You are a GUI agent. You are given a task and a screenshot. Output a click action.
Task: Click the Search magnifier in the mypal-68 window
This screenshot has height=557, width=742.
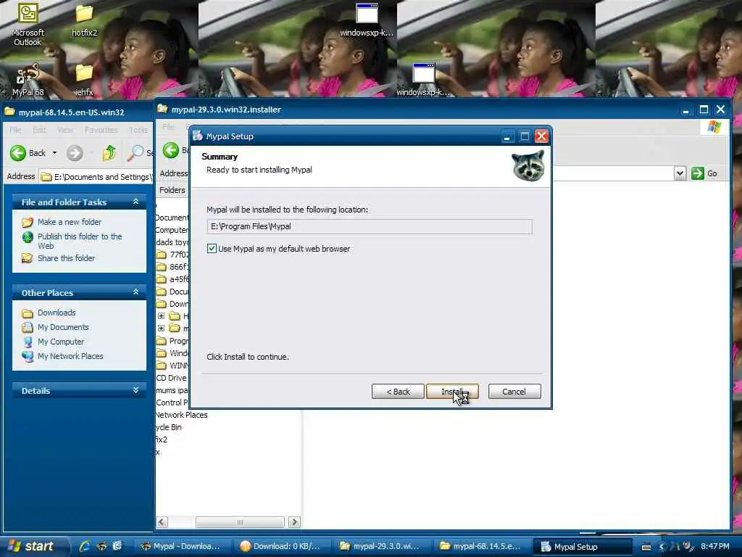(x=136, y=152)
